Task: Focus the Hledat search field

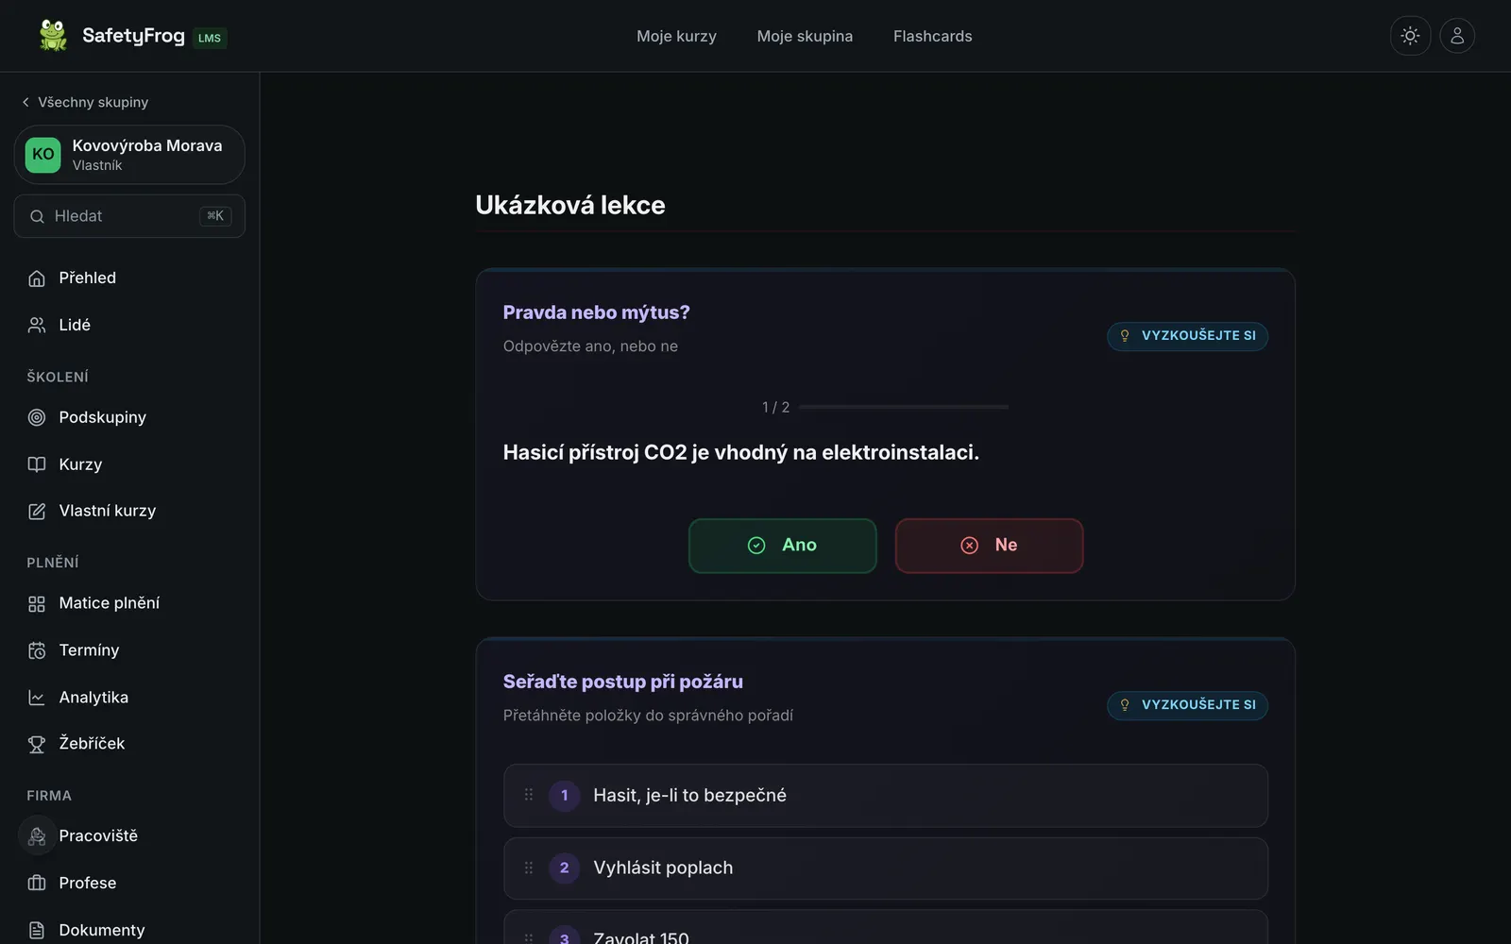Action: click(x=129, y=216)
